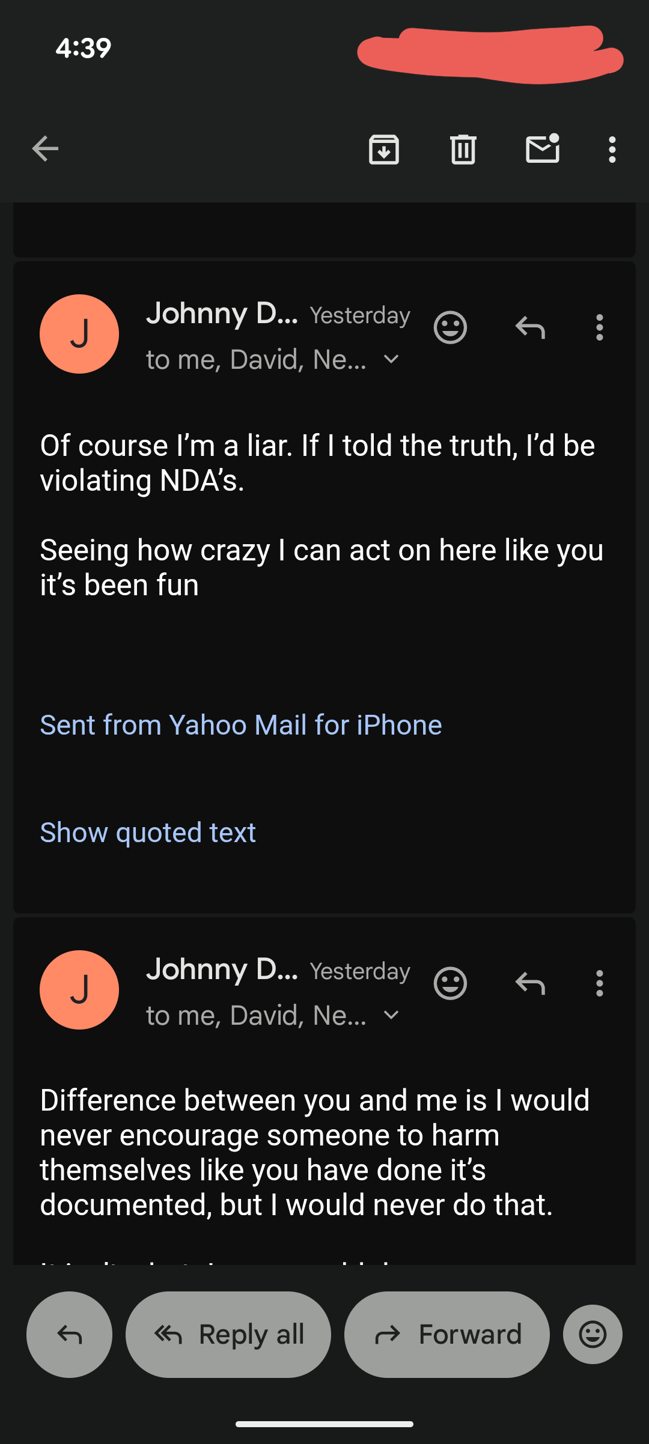Screen dimensions: 649x1444
Task: Add emoji reaction to first Johnny message
Action: (450, 328)
